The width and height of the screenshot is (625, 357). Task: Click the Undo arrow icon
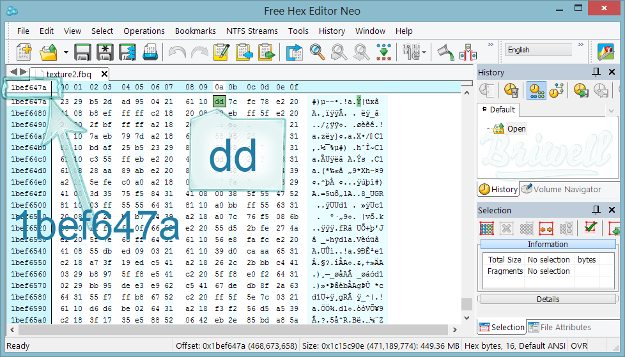[177, 52]
